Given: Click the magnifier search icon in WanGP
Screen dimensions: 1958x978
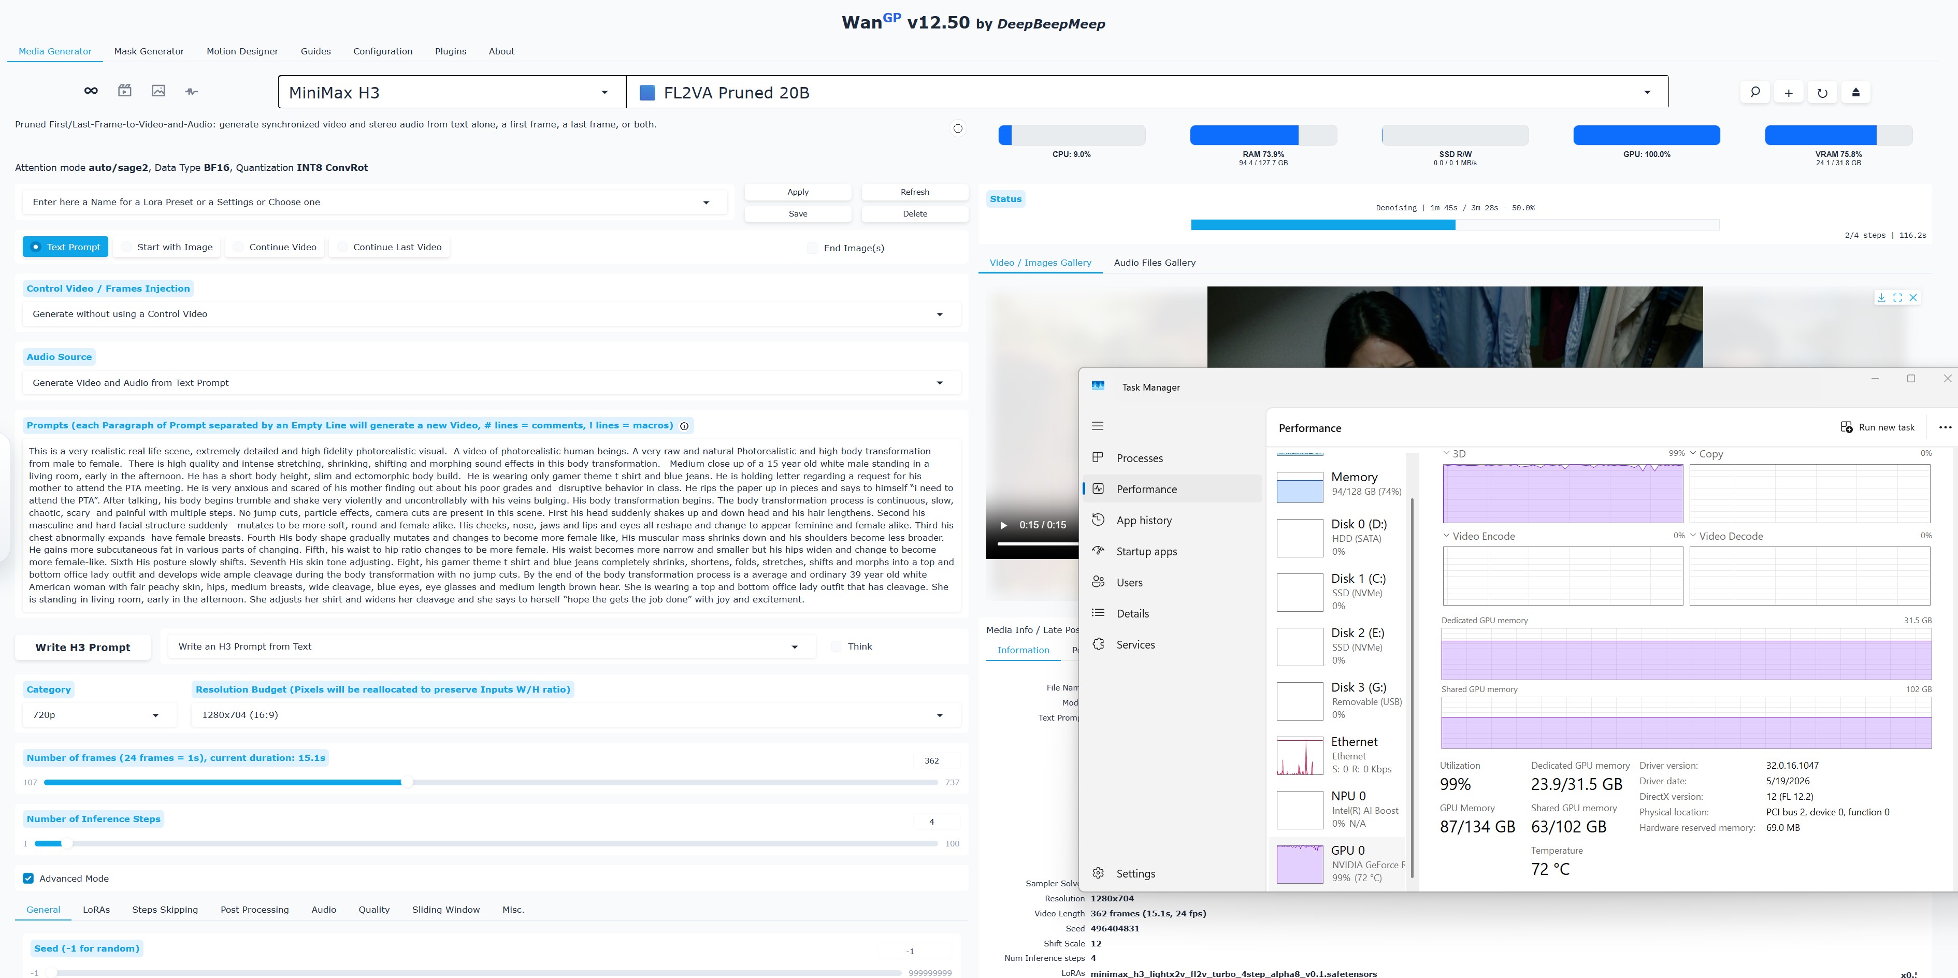Looking at the screenshot, I should (1754, 92).
